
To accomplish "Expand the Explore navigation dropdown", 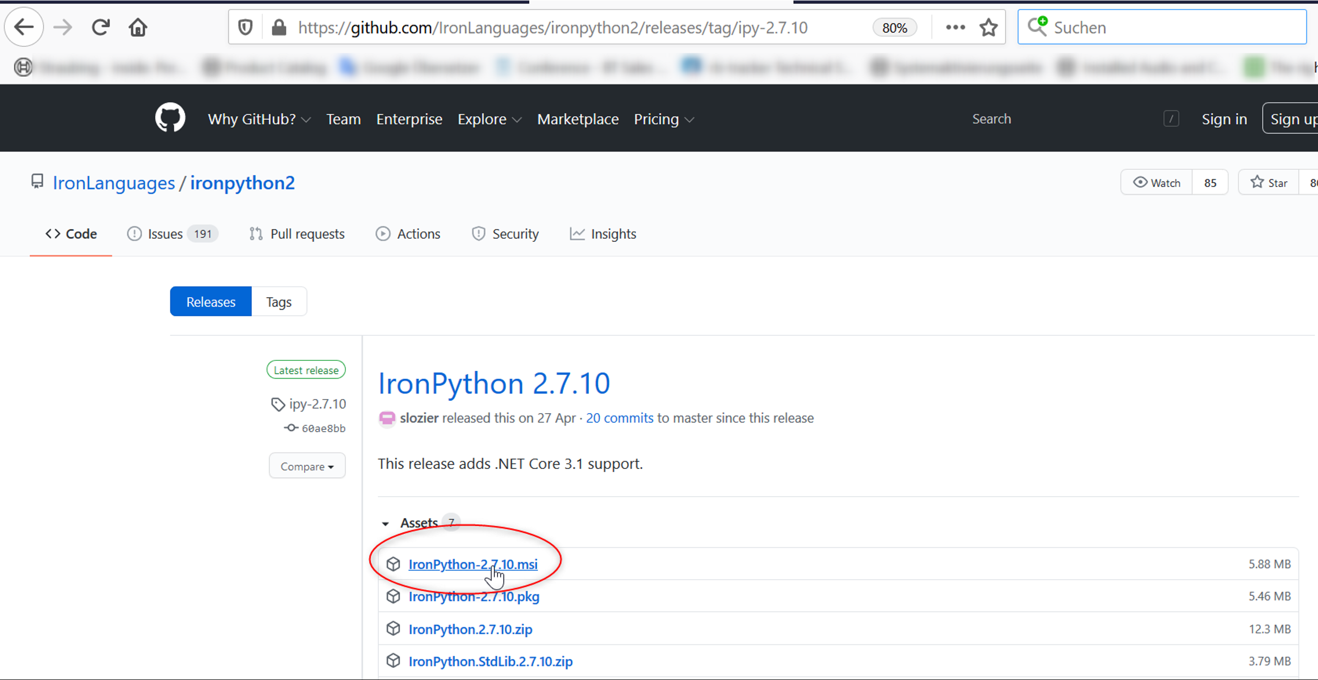I will pos(489,119).
